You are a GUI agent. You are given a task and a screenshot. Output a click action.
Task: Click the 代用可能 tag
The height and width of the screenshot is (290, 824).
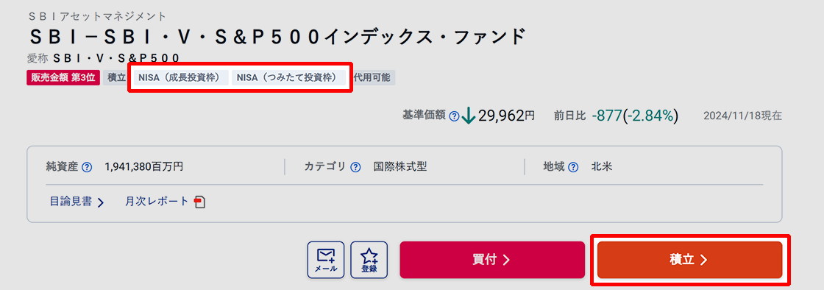[373, 78]
